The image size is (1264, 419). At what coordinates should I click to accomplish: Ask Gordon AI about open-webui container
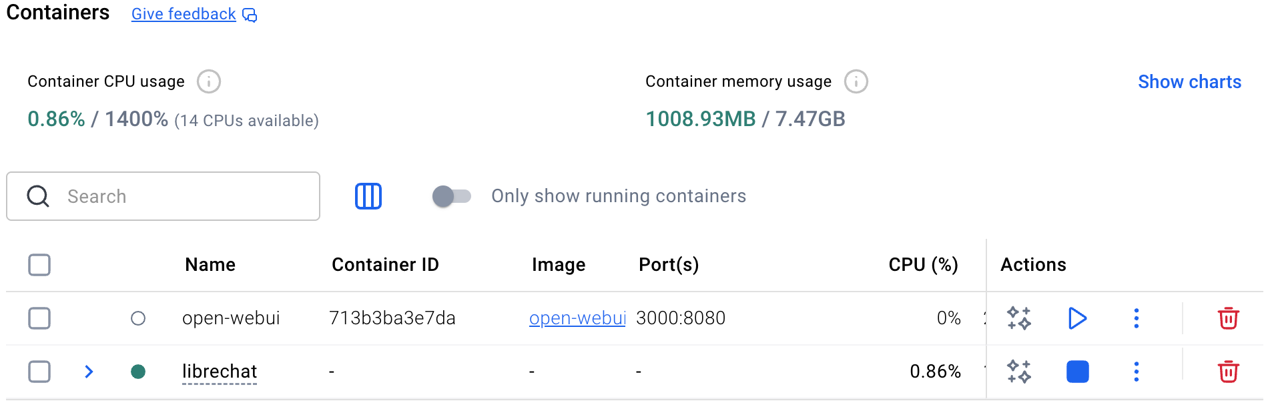pyautogui.click(x=1019, y=318)
